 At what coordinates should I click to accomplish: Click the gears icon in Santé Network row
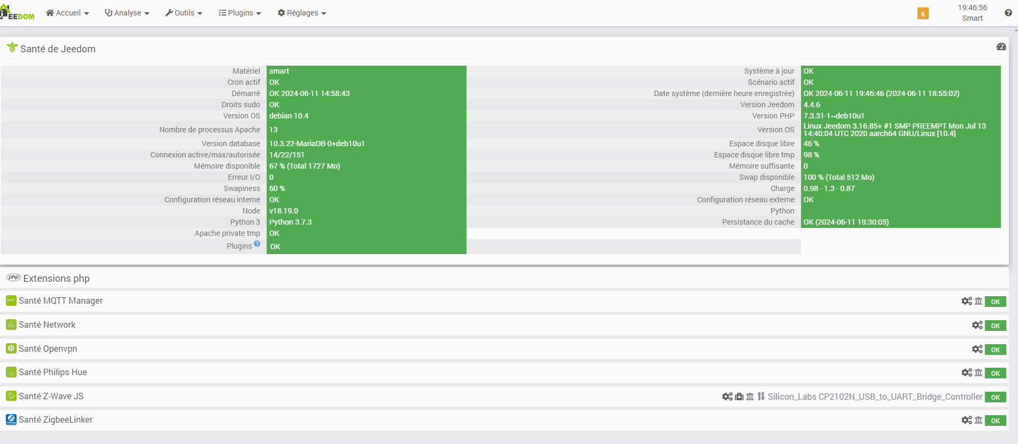tap(977, 325)
